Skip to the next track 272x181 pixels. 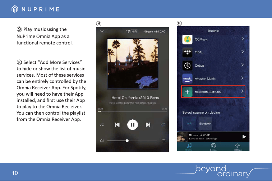148,125
